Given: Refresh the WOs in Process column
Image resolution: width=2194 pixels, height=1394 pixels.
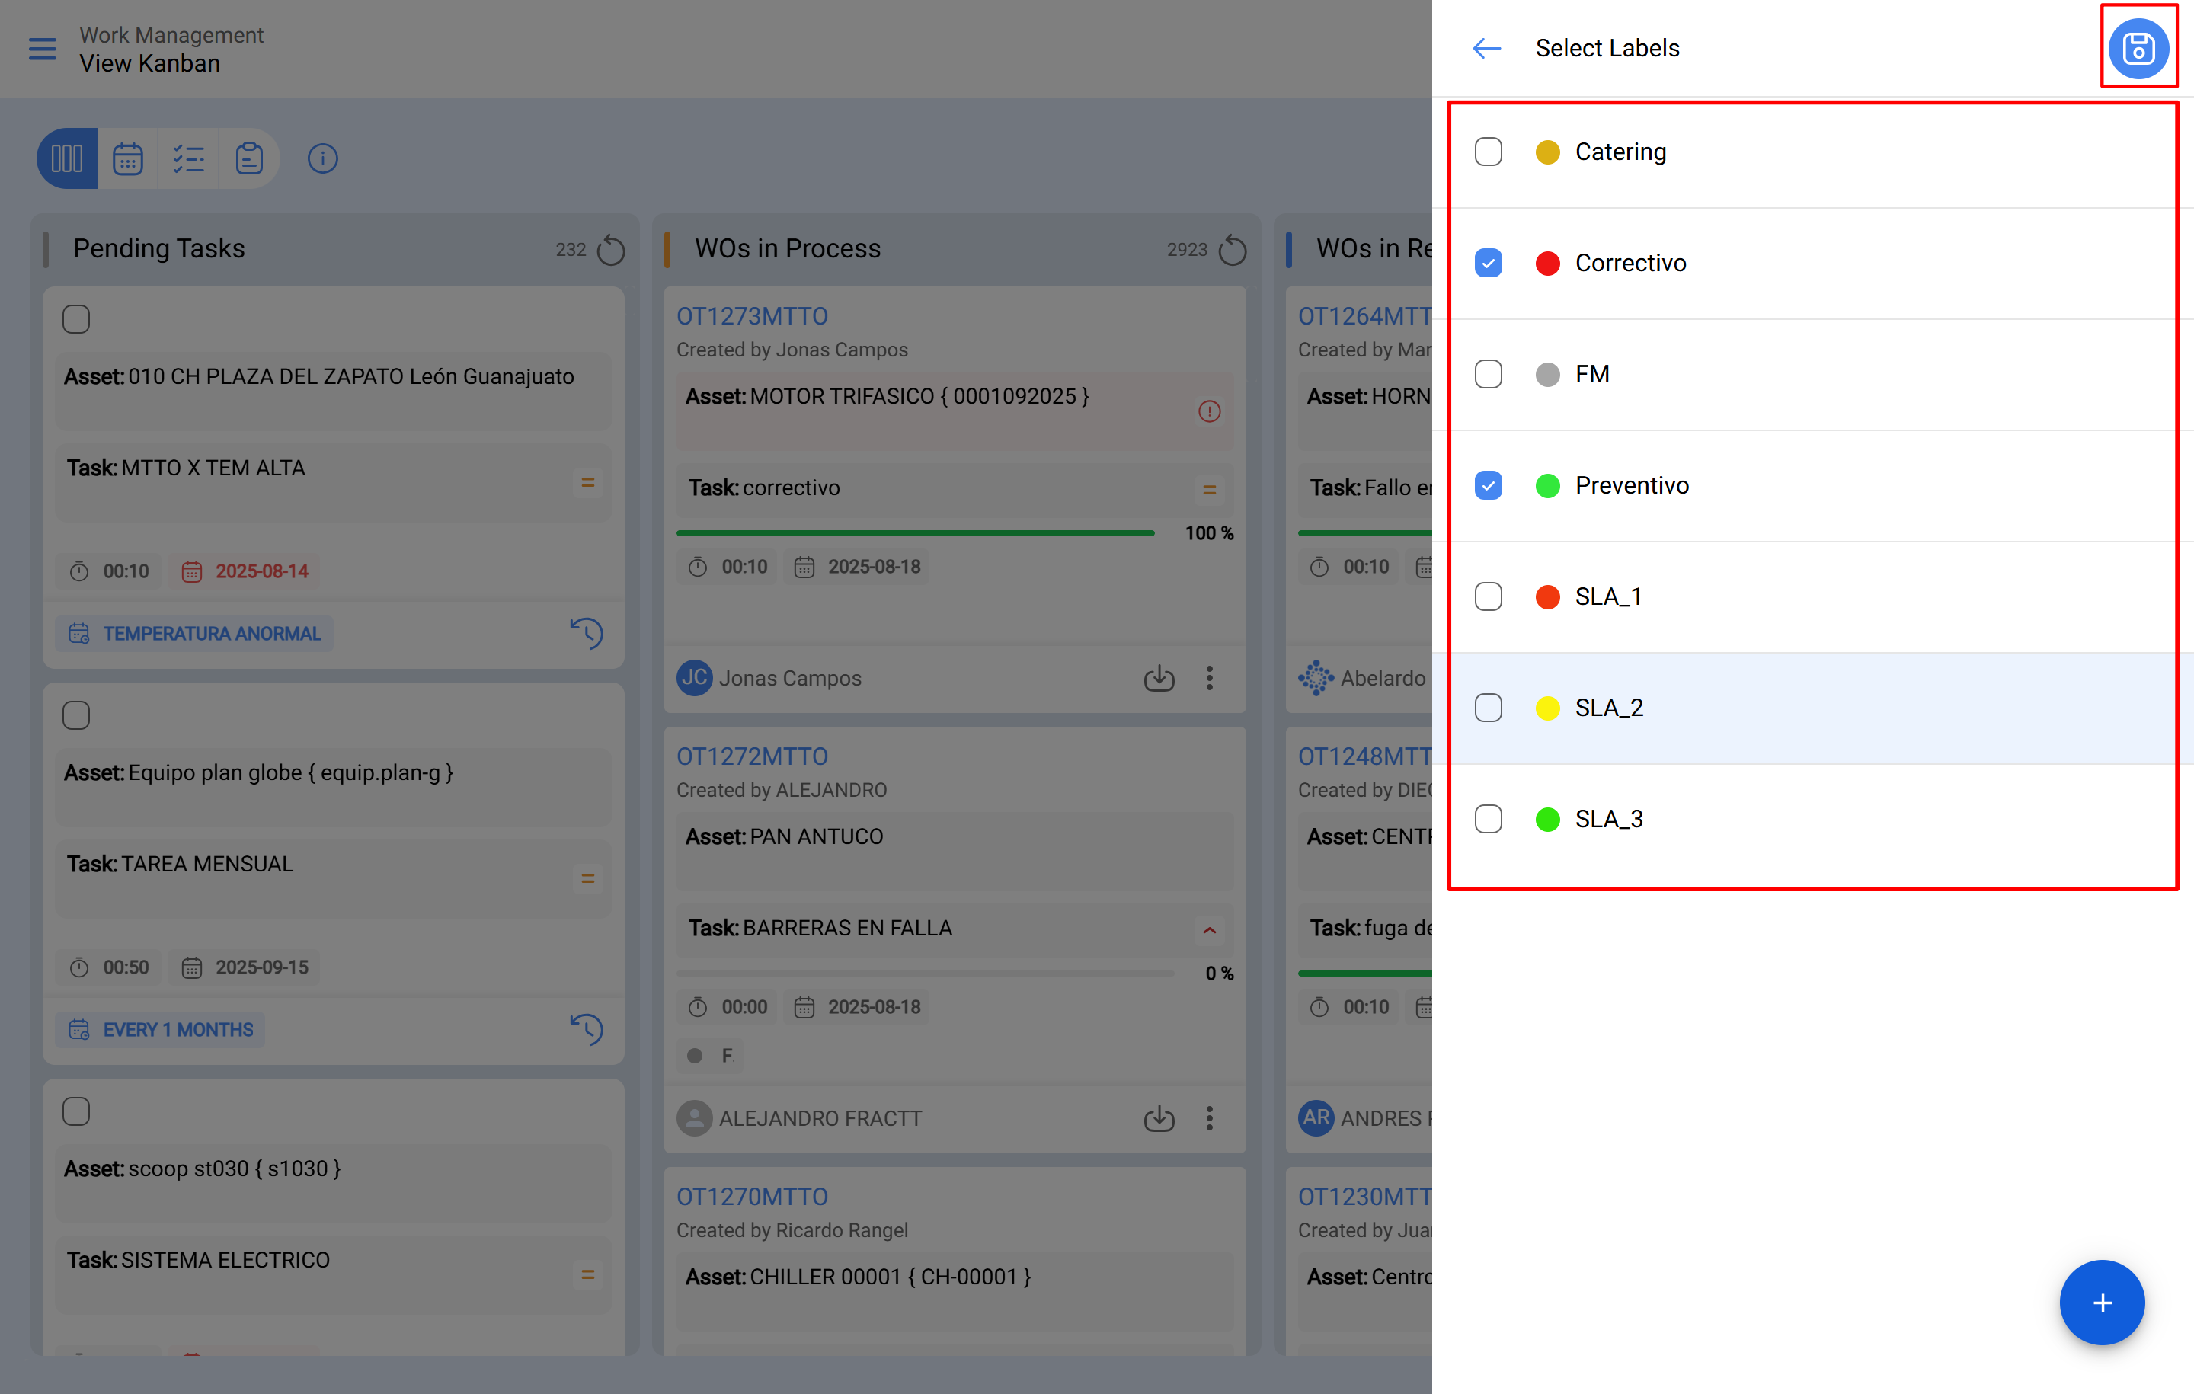Looking at the screenshot, I should point(1232,250).
